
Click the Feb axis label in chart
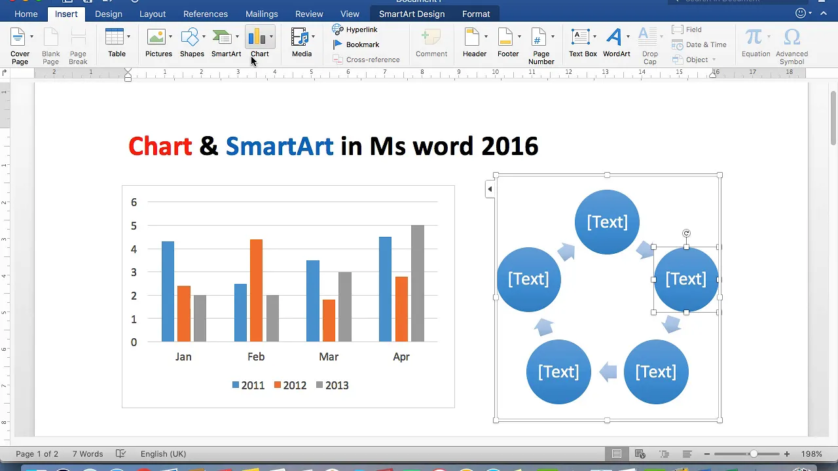pyautogui.click(x=256, y=357)
